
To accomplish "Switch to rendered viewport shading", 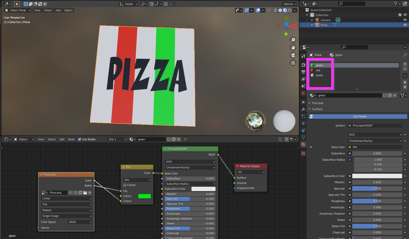I will tap(290, 10).
